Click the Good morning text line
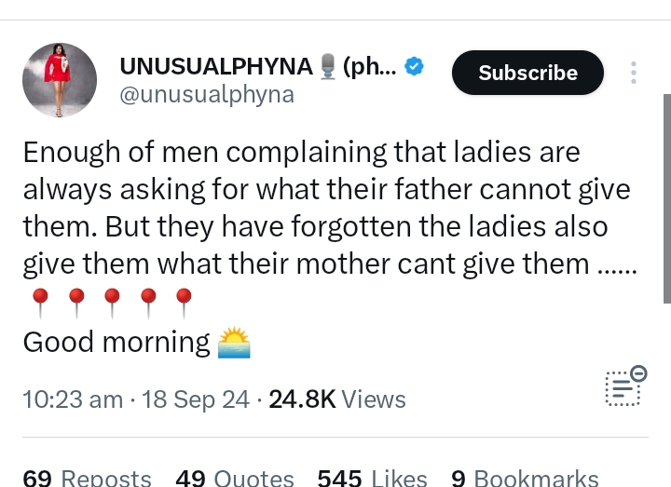This screenshot has width=671, height=487. [x=116, y=343]
